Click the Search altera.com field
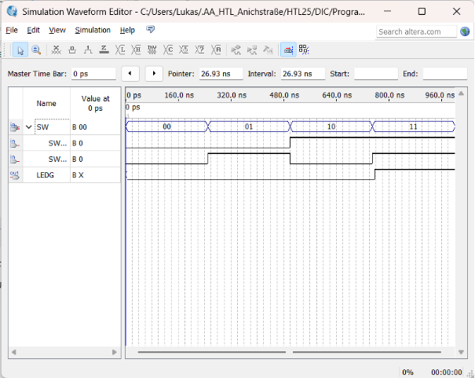This screenshot has height=378, width=475. click(x=415, y=31)
